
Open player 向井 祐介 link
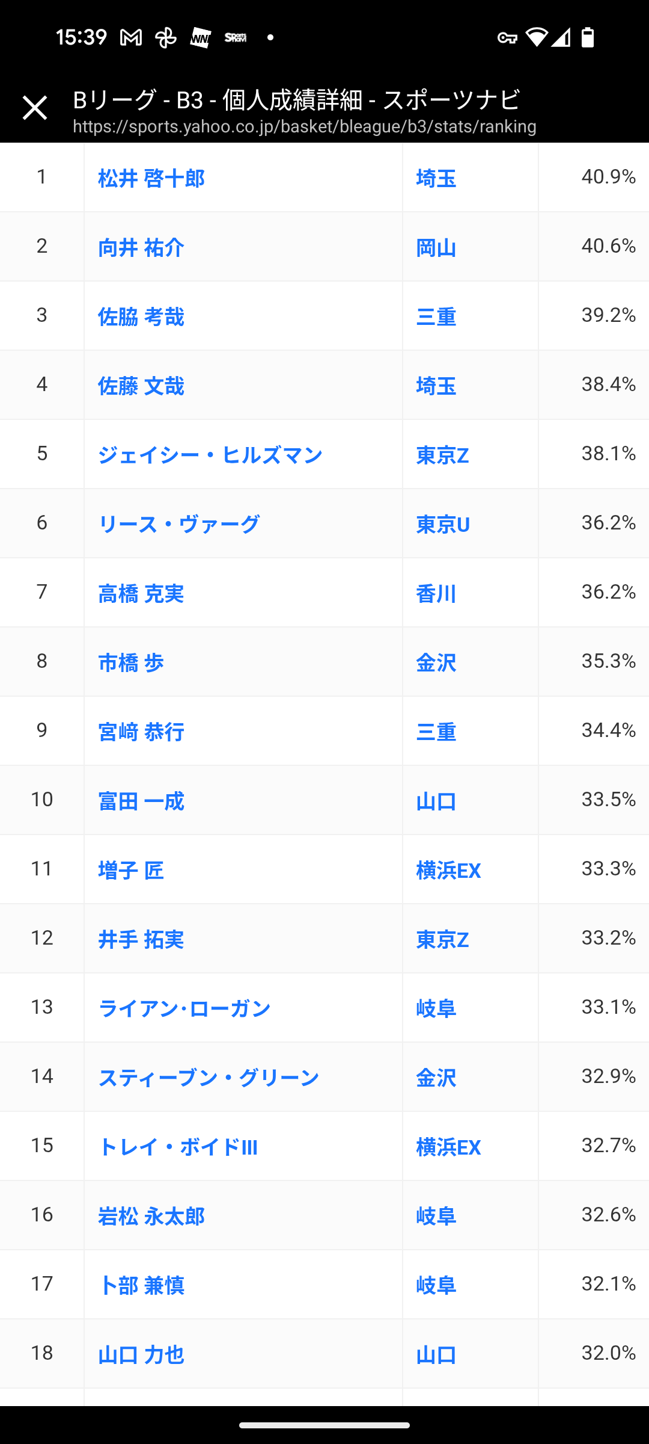[x=141, y=247]
